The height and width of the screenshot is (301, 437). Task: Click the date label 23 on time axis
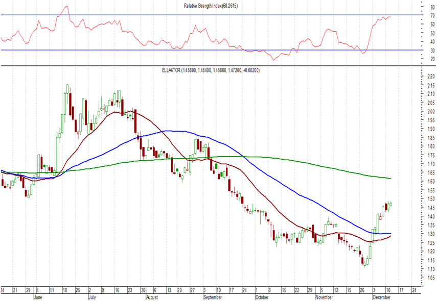(x=130, y=290)
